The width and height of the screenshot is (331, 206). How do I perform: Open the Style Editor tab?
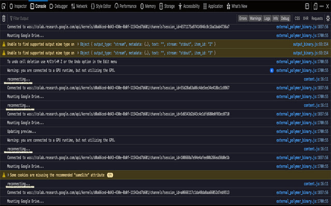tap(101, 6)
